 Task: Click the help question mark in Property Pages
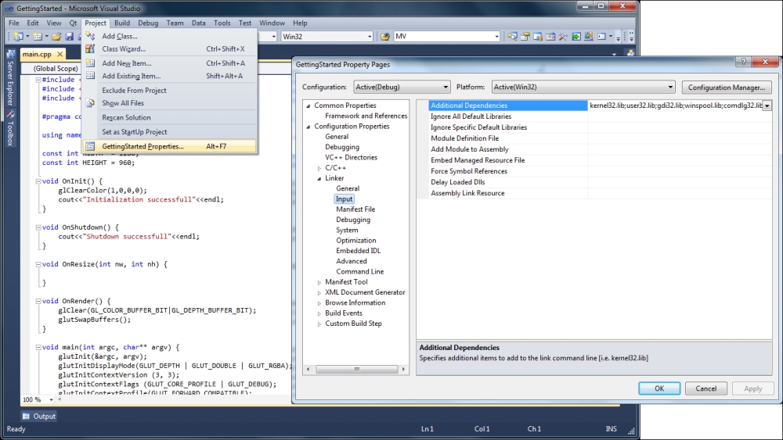click(x=744, y=61)
